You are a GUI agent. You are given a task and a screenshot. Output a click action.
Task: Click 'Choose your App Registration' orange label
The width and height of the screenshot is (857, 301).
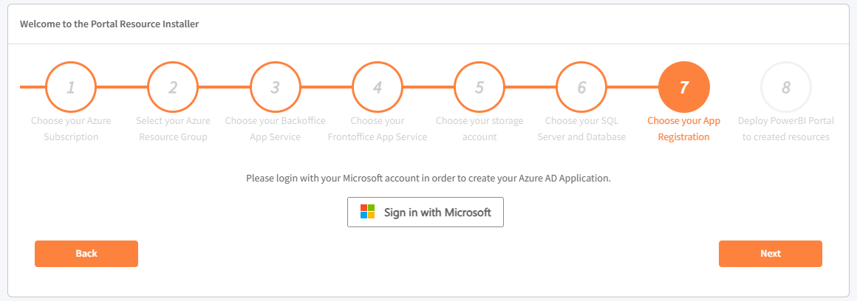pos(683,128)
